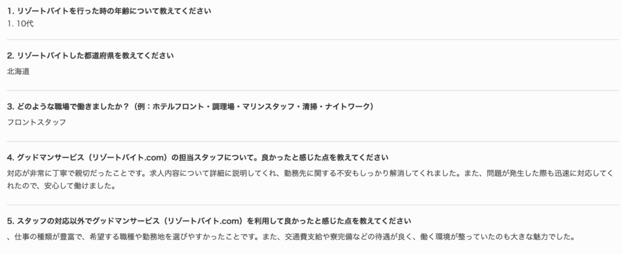The height and width of the screenshot is (254, 622).
Task: Click 'リゾートバイト.com' text in question 4
Action: coord(128,157)
